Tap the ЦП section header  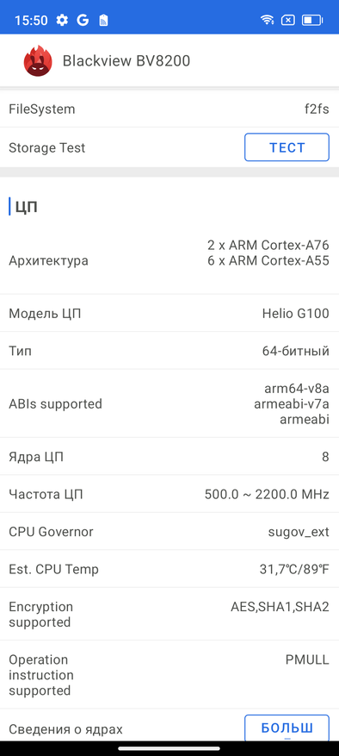point(27,207)
